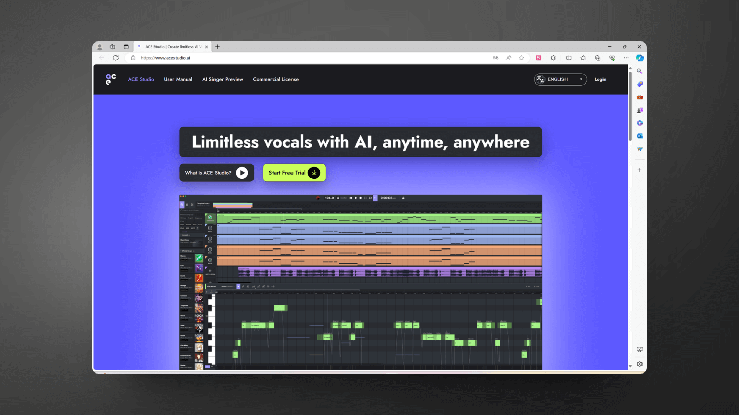Open the AI Singer Preview nav link

click(x=223, y=79)
